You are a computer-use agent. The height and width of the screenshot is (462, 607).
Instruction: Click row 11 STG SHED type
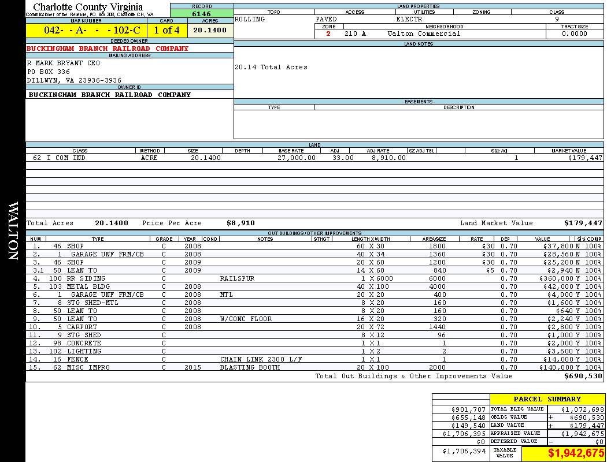(x=84, y=335)
